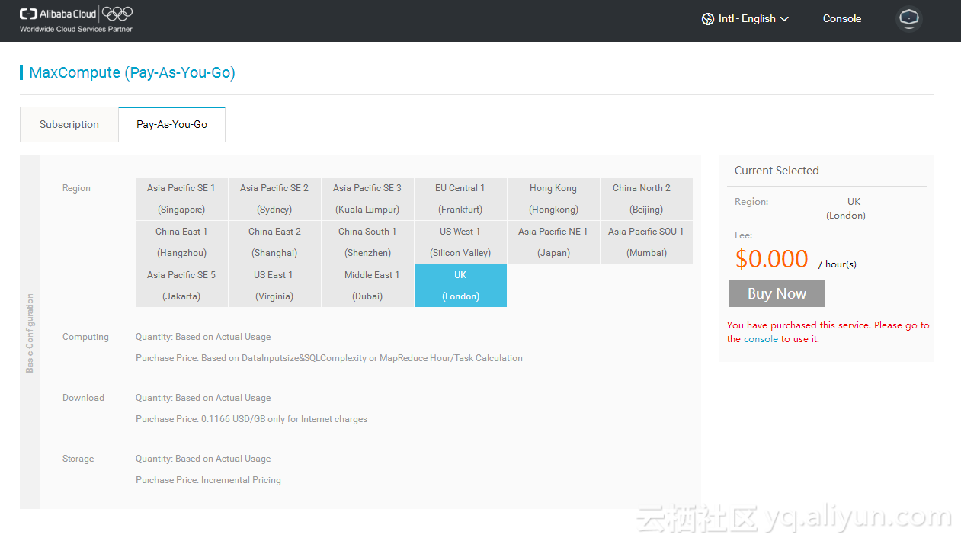Switch to the Subscription tab
Image resolution: width=961 pixels, height=541 pixels.
coord(69,124)
